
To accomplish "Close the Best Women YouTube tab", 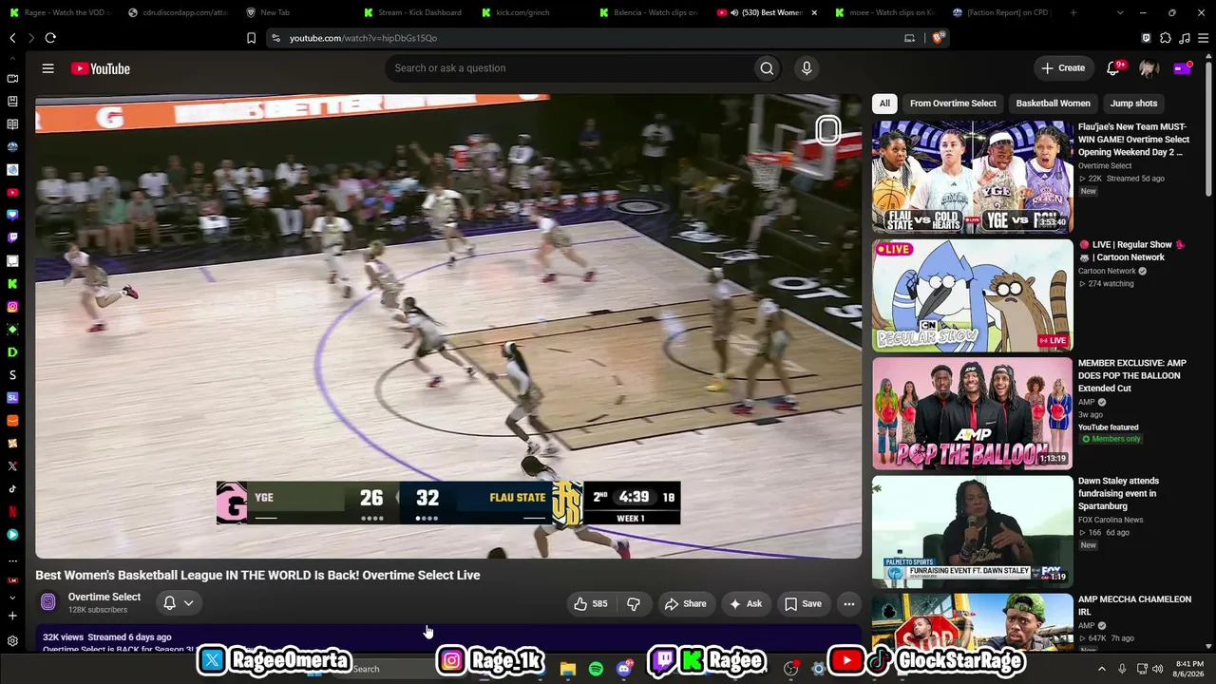I will 814,12.
